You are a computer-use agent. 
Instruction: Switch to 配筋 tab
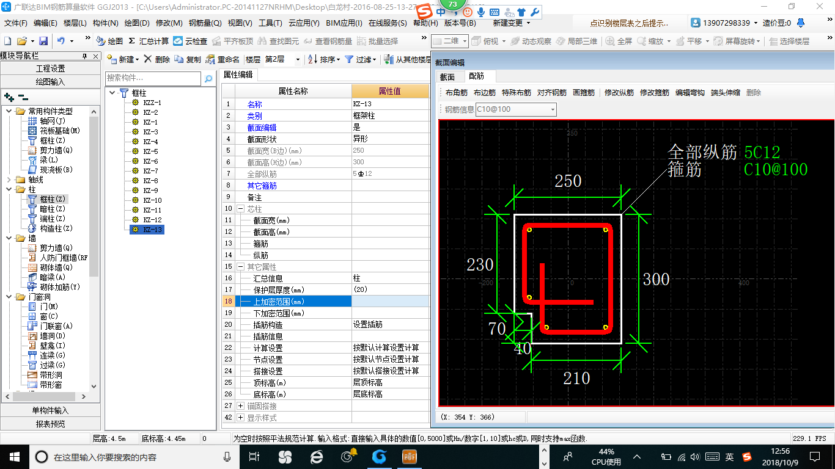(x=476, y=76)
